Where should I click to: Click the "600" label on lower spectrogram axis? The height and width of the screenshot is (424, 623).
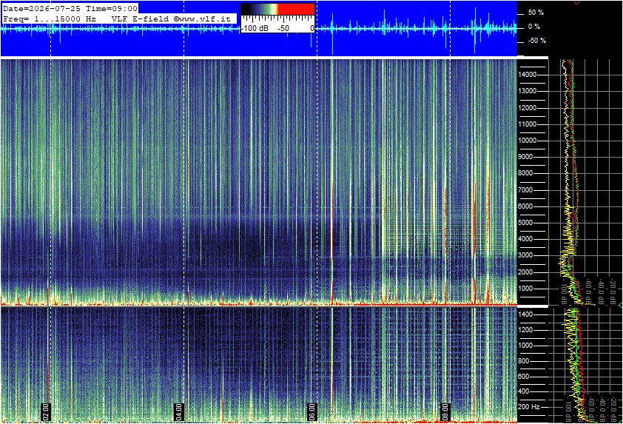coord(524,377)
